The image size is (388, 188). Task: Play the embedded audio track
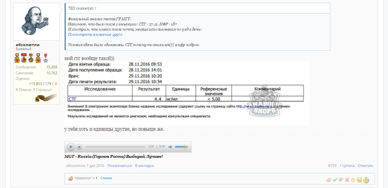[71, 147]
